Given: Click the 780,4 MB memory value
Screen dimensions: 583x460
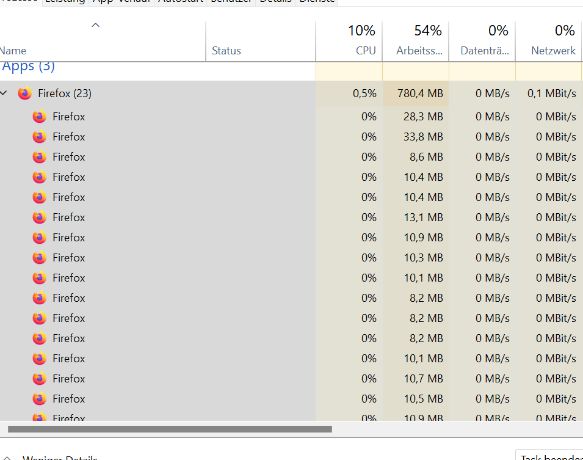Looking at the screenshot, I should [x=420, y=93].
